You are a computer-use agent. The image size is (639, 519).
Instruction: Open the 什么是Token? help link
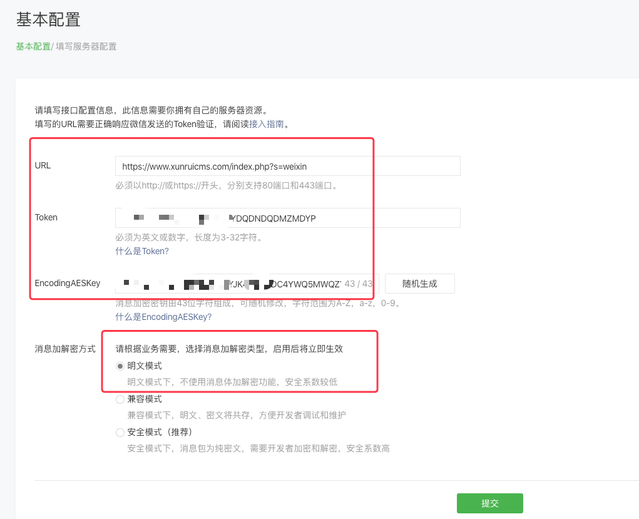(142, 251)
